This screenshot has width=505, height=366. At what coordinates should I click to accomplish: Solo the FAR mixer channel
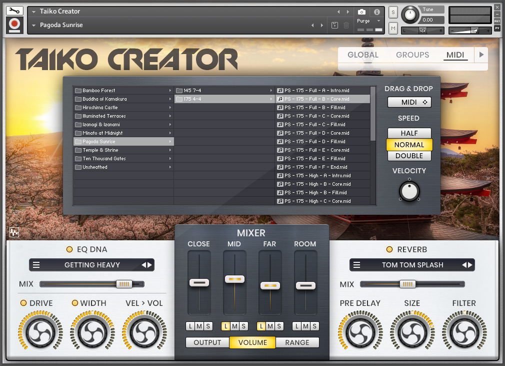point(279,326)
